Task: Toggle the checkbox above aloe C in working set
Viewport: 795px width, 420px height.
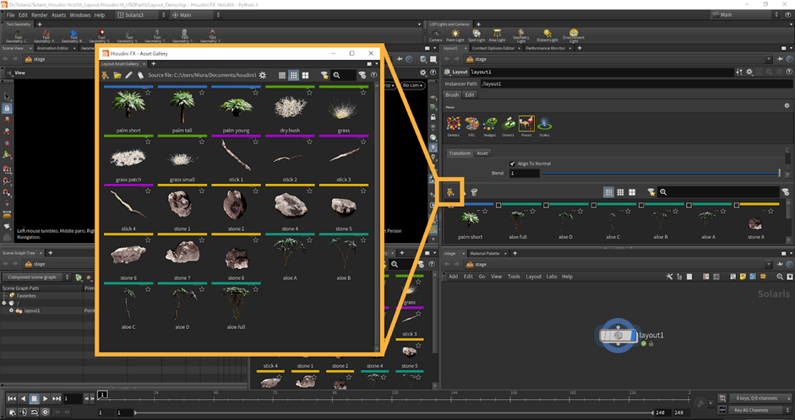Action: (x=594, y=205)
